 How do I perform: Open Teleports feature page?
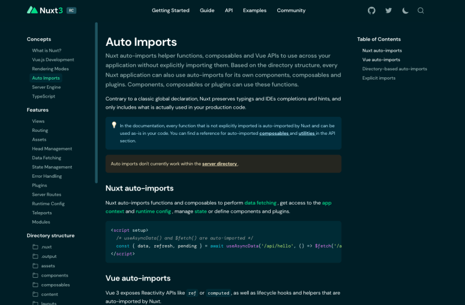coord(42,213)
